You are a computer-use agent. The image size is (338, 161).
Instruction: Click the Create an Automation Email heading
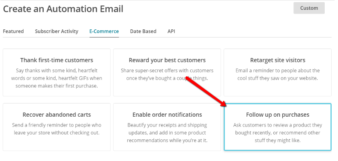pos(63,9)
